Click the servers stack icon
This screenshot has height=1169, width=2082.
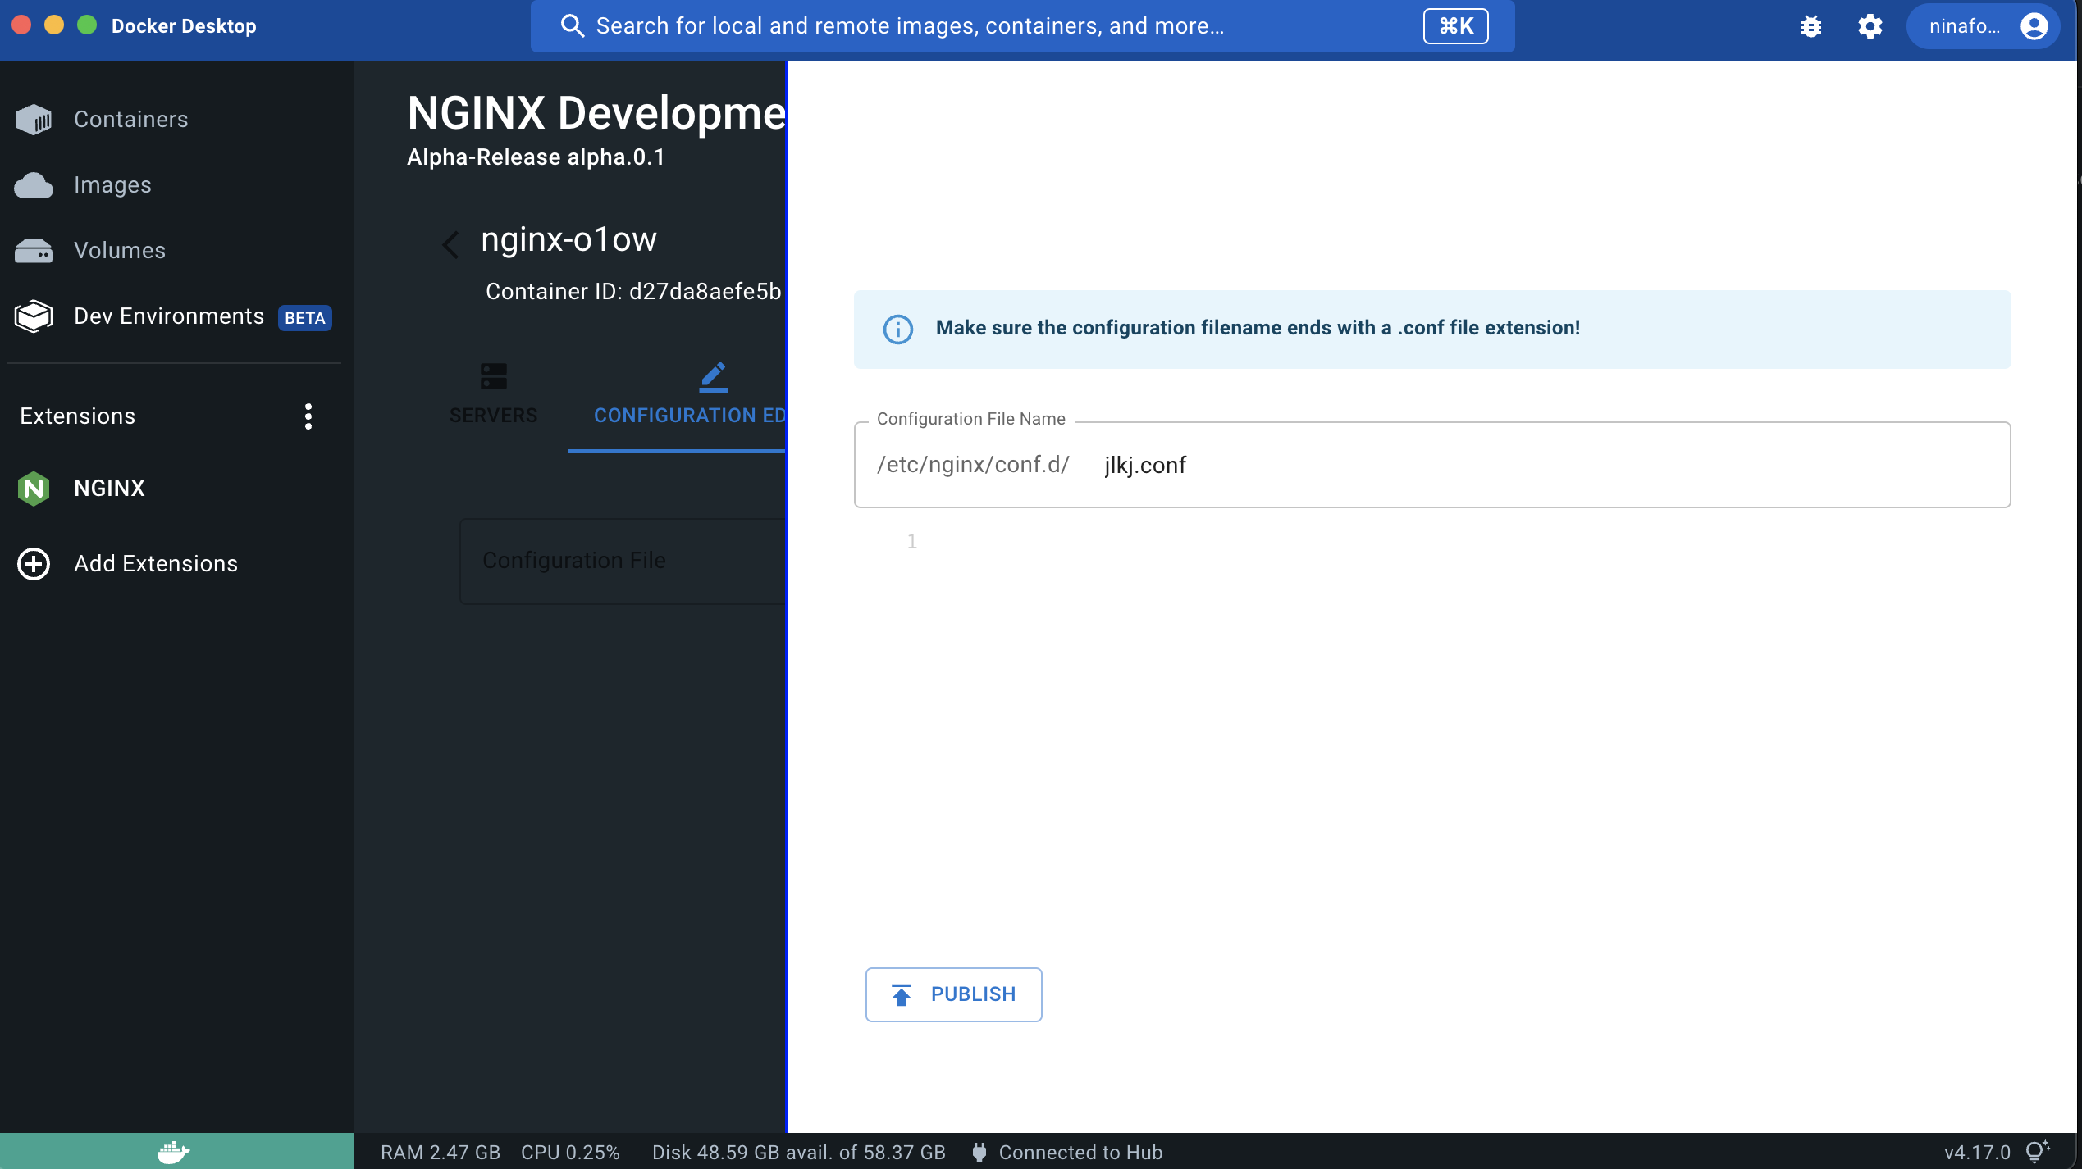(494, 377)
